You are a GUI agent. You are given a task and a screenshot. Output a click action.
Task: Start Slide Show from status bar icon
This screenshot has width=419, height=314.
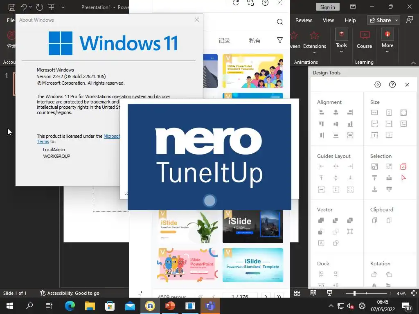[329, 293]
